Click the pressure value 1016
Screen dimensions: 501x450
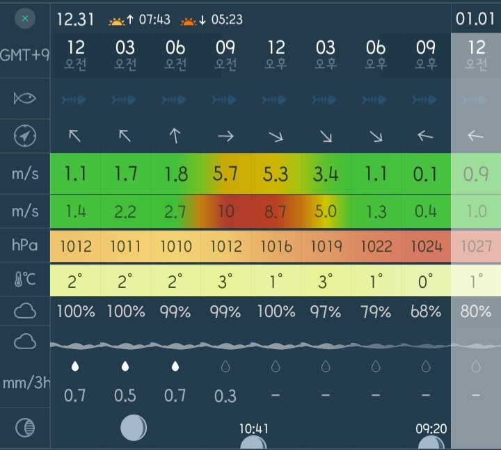[x=276, y=246]
